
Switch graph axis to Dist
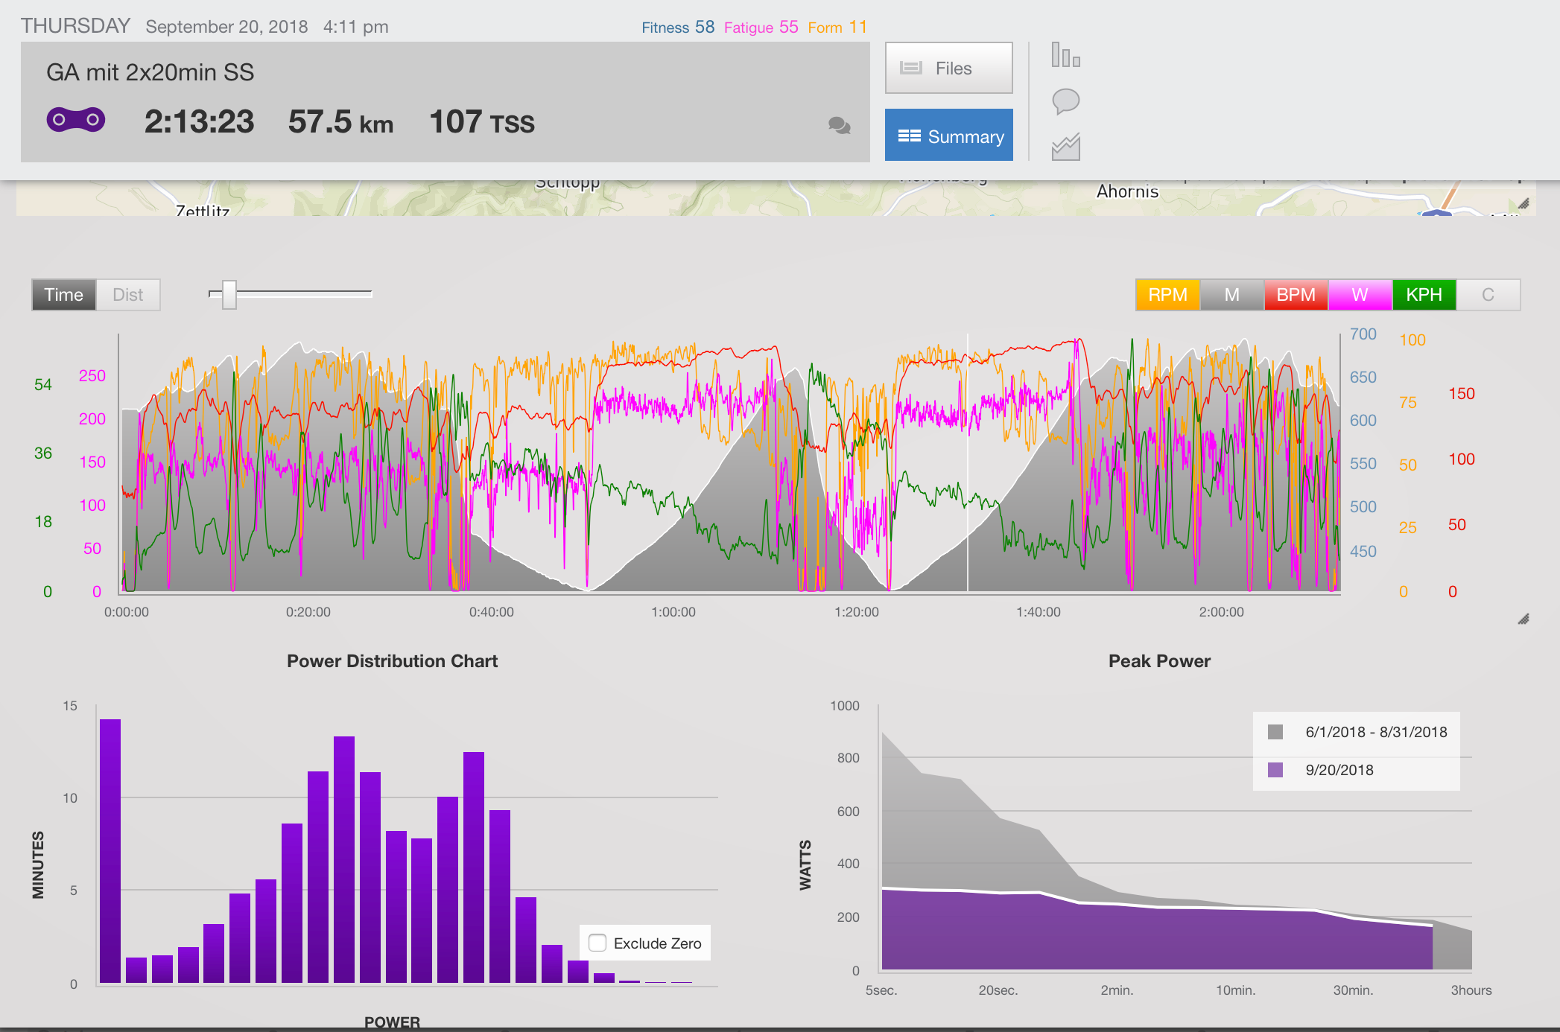point(127,295)
